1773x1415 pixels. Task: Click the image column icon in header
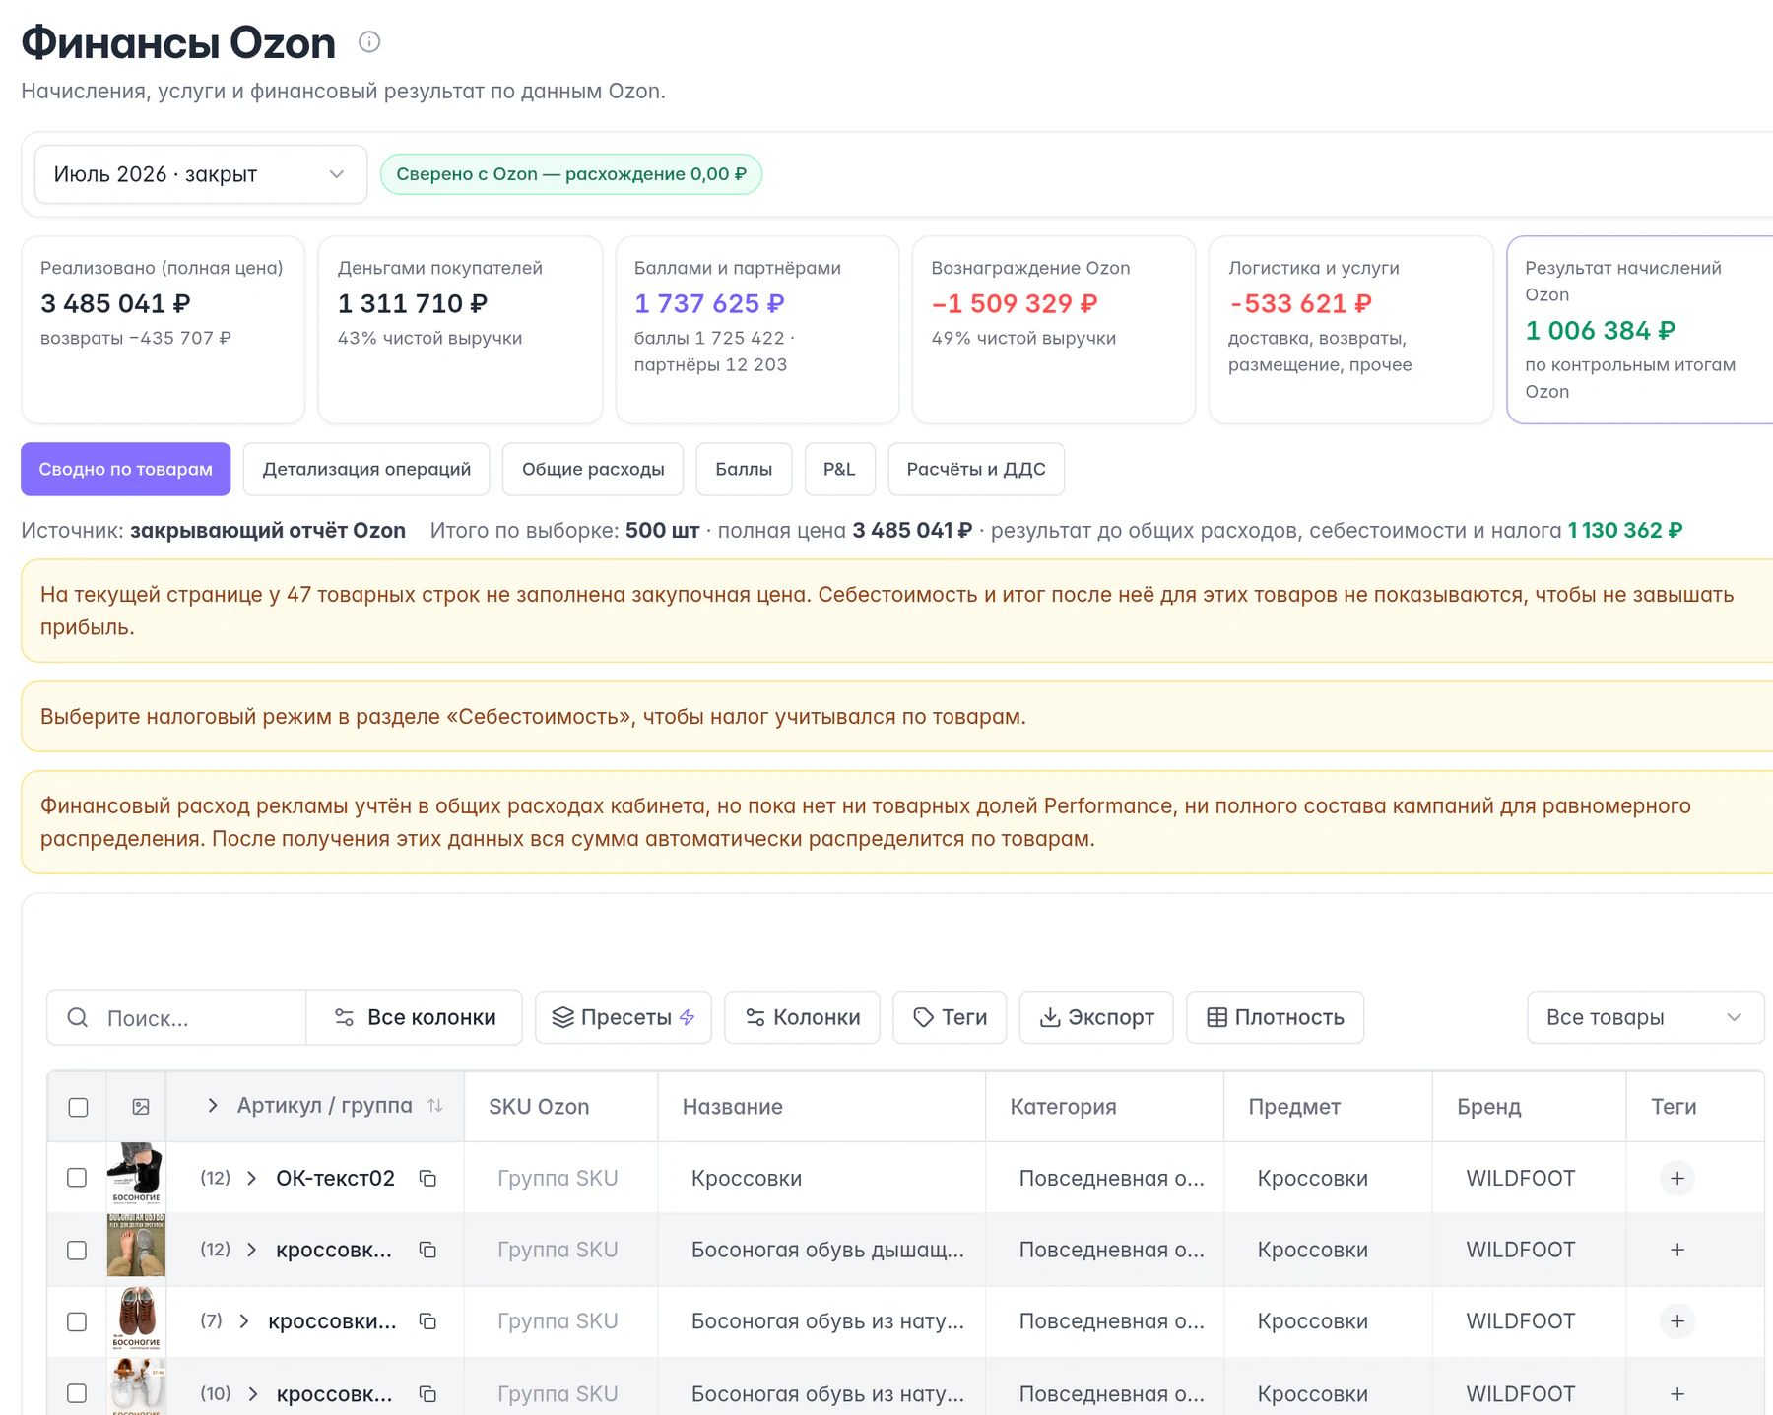[x=141, y=1107]
